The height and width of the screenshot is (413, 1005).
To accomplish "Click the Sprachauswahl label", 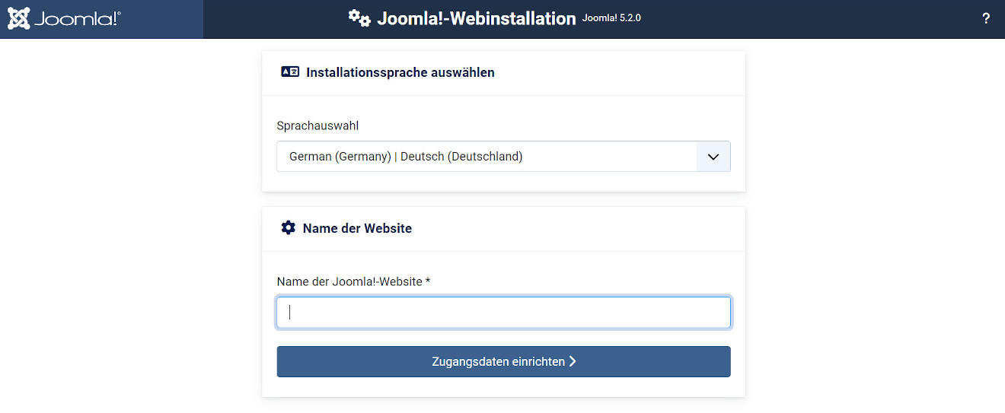I will (x=317, y=125).
